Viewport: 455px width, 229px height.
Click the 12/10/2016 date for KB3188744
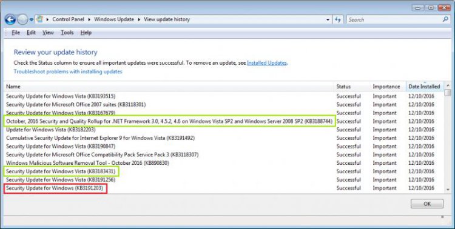coord(422,121)
